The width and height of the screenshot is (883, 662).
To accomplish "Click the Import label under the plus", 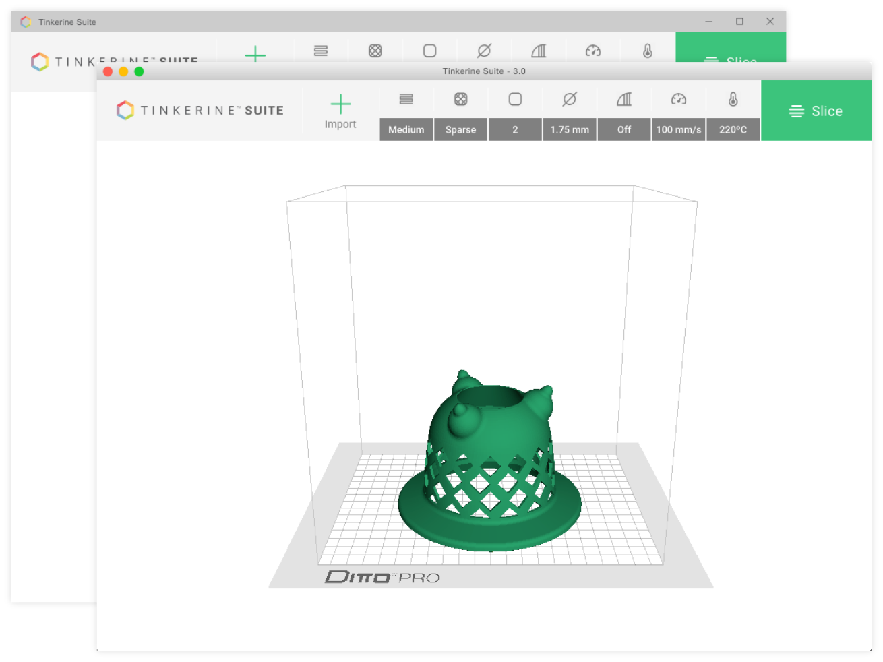I will click(340, 124).
